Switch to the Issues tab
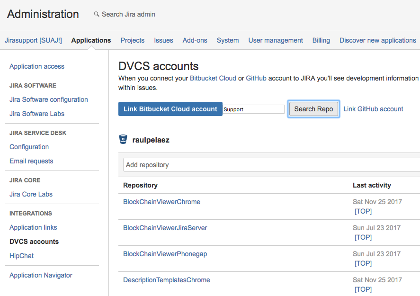 [x=163, y=40]
